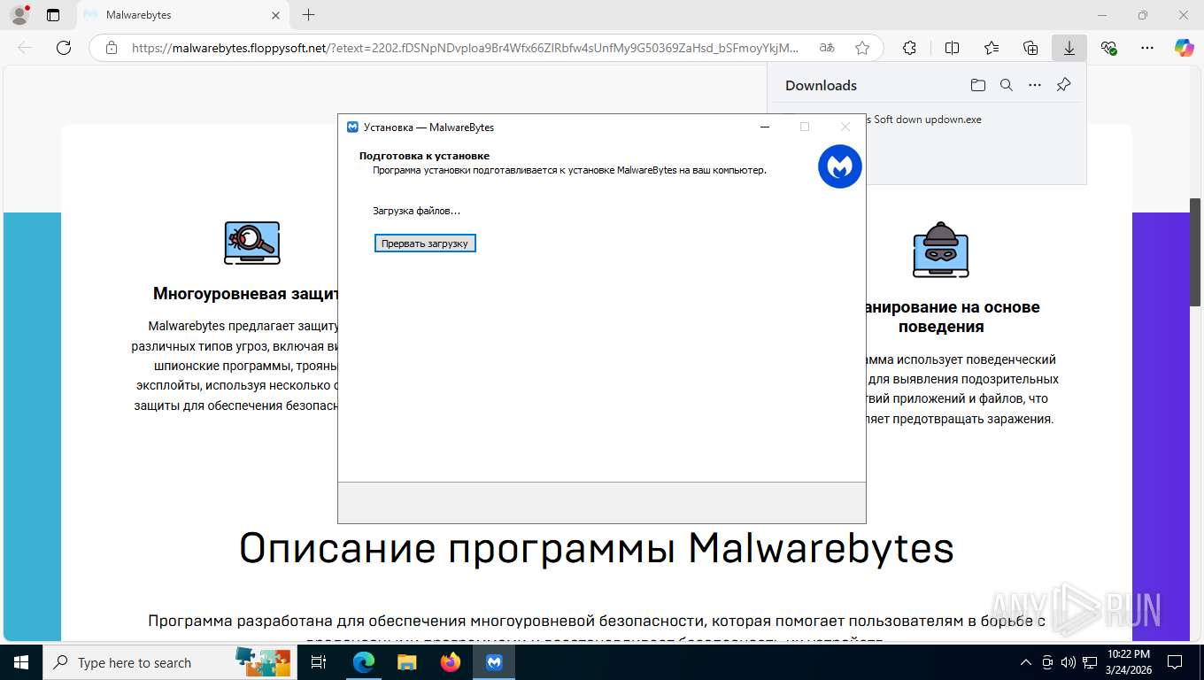Click the Прервать загрузку button
The image size is (1204, 680).
[425, 243]
